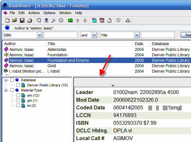
Task: Click the gray swirl toolbar icon
Action: [x=118, y=20]
